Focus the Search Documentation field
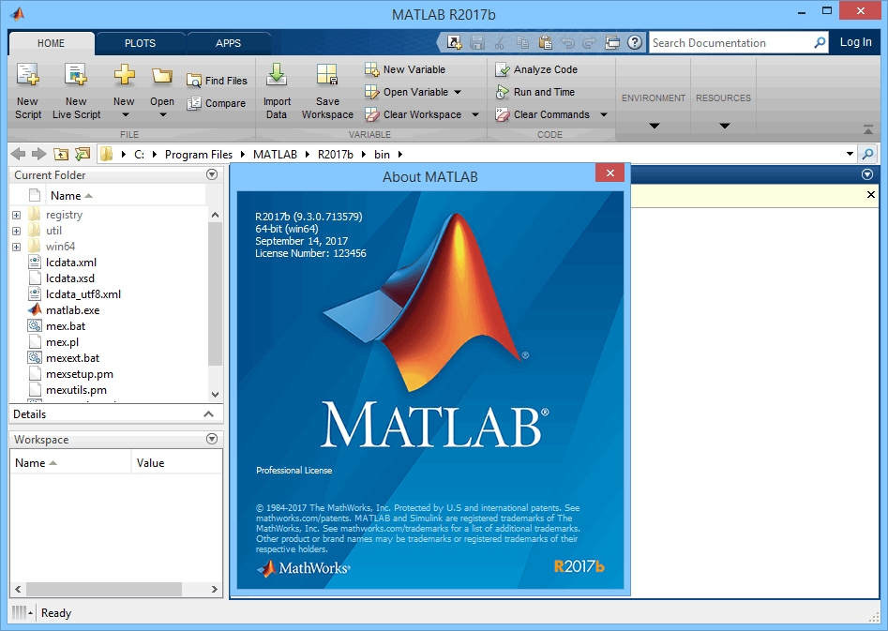The height and width of the screenshot is (631, 888). 730,42
